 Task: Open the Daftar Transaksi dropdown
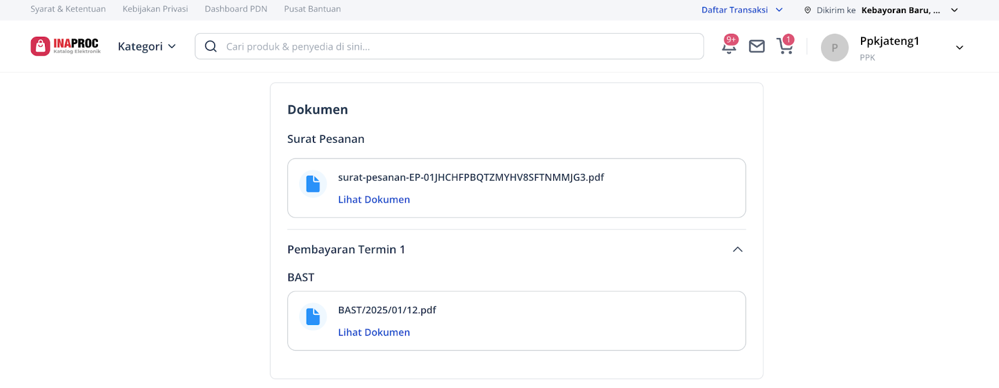(742, 10)
